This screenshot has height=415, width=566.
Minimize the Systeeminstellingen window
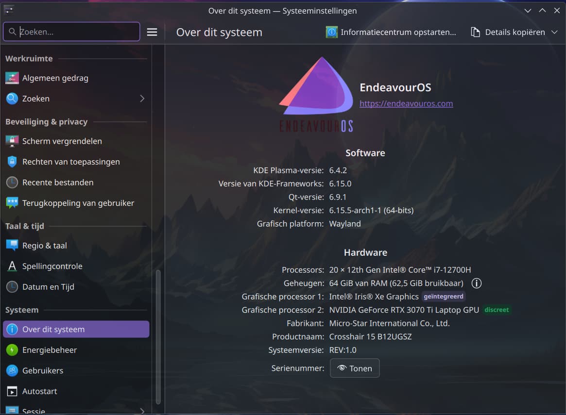528,11
